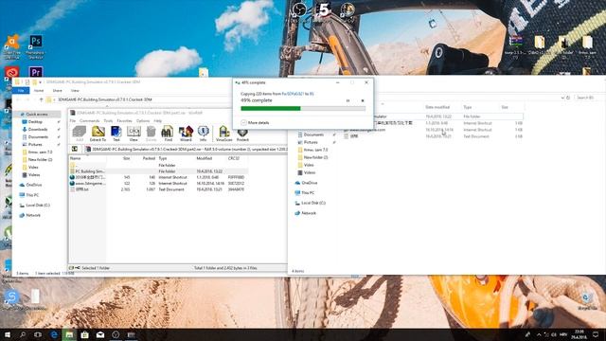Sort WinRAR list by Modified column

click(x=205, y=158)
